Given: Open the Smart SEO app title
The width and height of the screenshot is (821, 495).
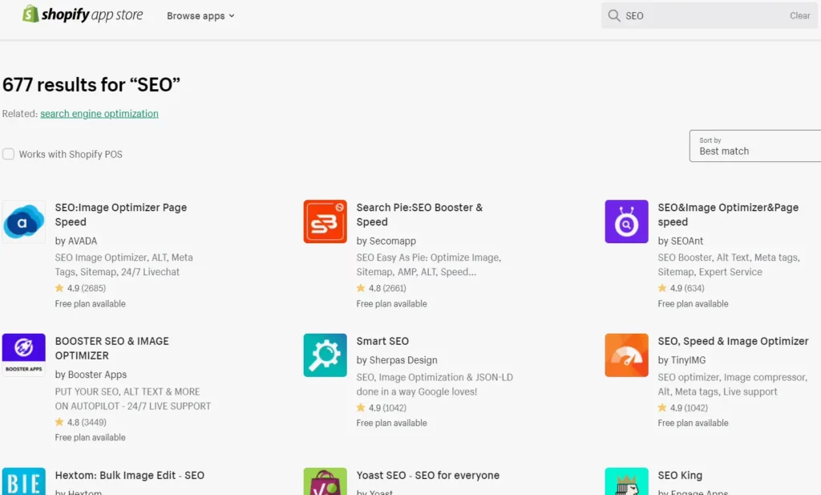Looking at the screenshot, I should pyautogui.click(x=382, y=341).
